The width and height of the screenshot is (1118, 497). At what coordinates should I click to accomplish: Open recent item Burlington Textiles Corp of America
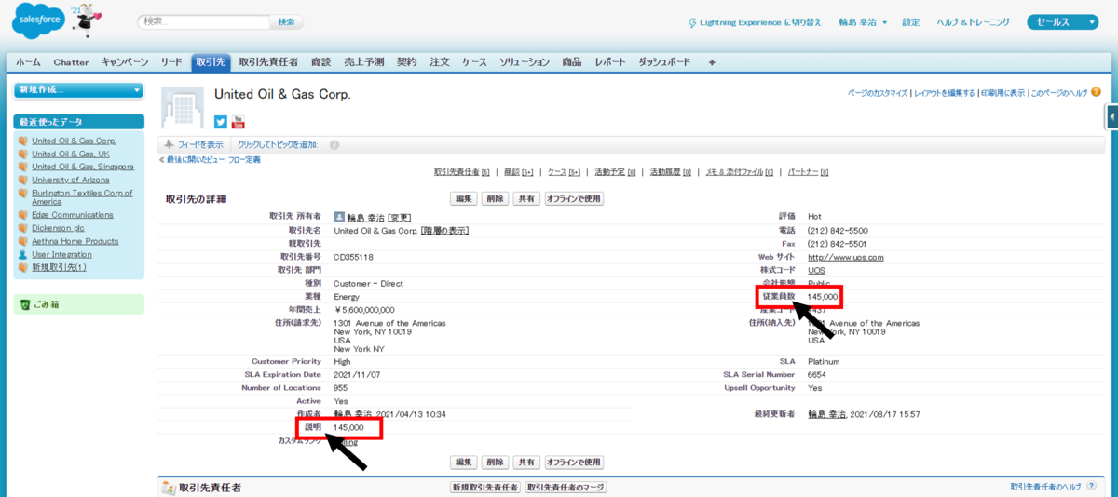pyautogui.click(x=82, y=197)
